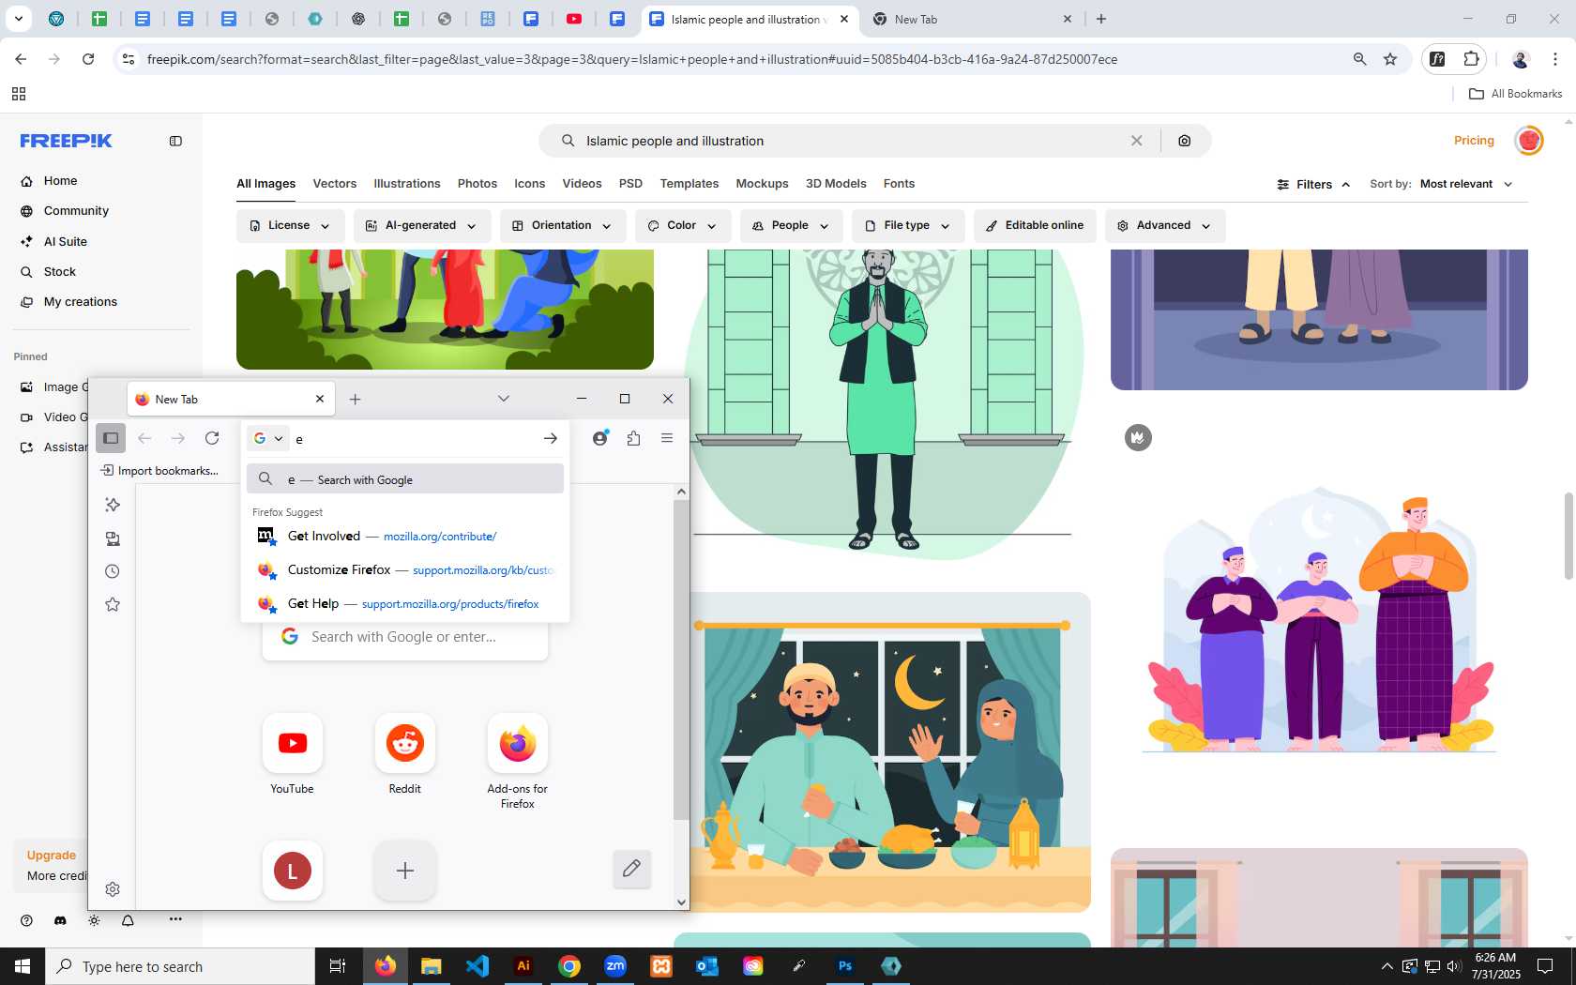Toggle the Editable online filter

(x=1035, y=226)
